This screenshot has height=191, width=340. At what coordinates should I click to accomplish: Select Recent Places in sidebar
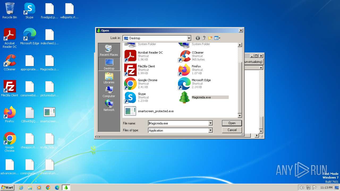click(109, 50)
